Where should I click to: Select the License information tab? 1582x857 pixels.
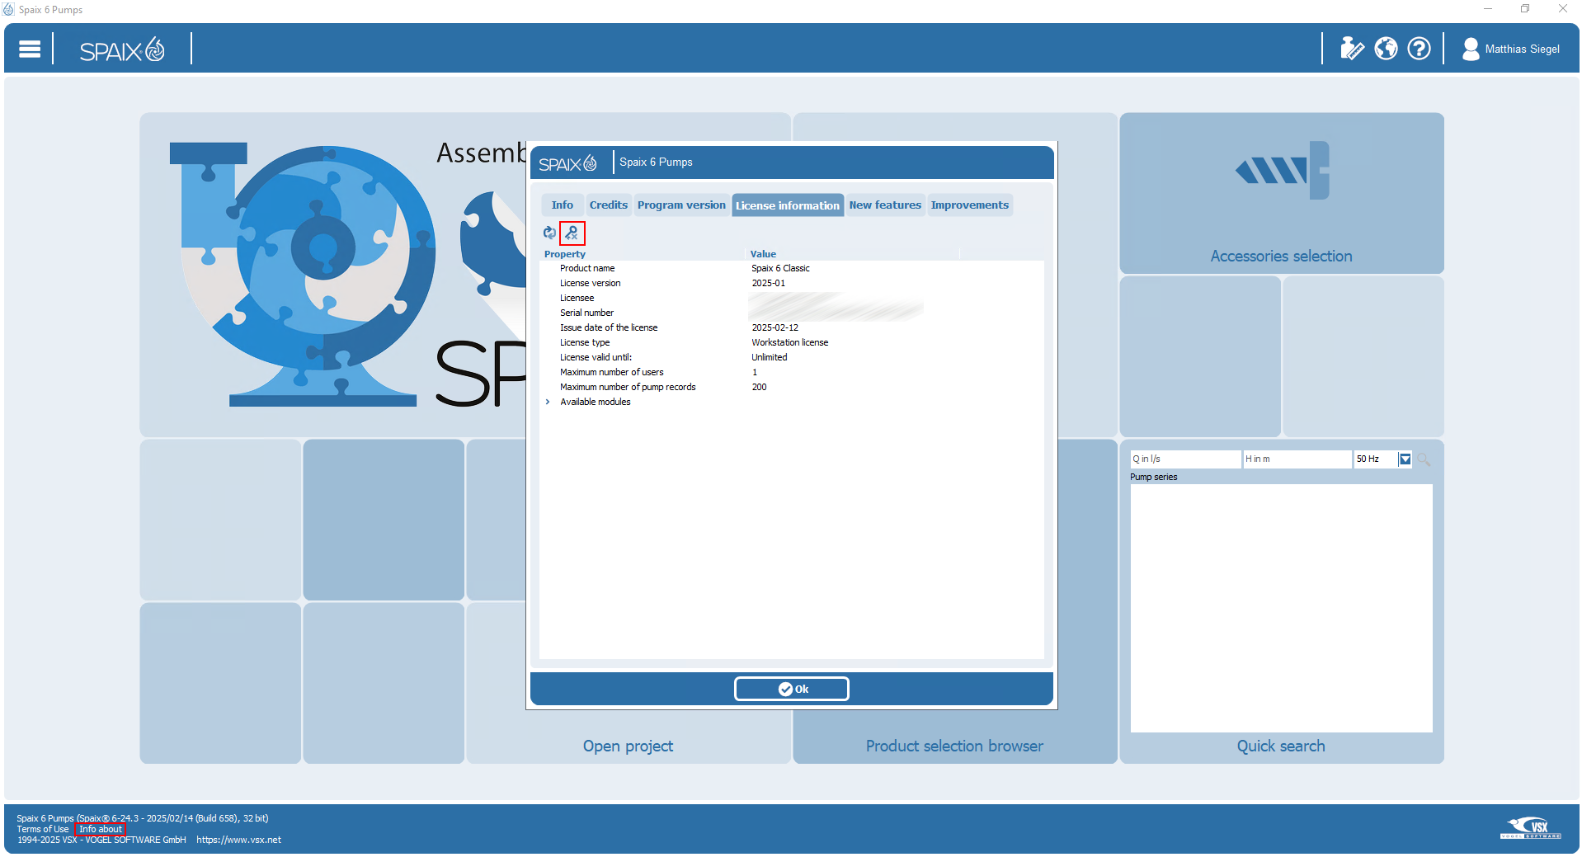[788, 205]
